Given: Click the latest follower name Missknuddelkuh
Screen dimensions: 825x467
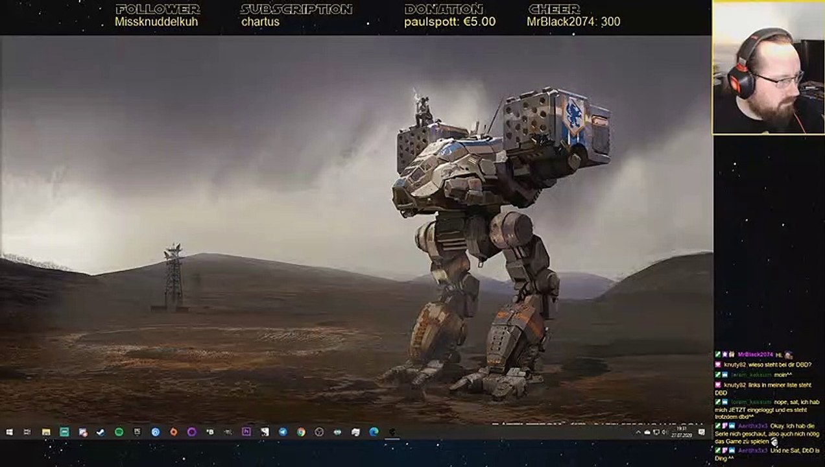Looking at the screenshot, I should [156, 21].
